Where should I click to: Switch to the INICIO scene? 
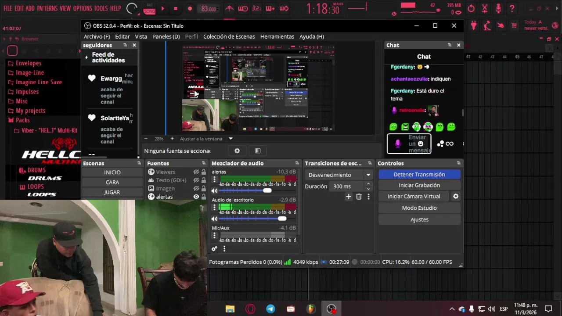[x=112, y=172]
